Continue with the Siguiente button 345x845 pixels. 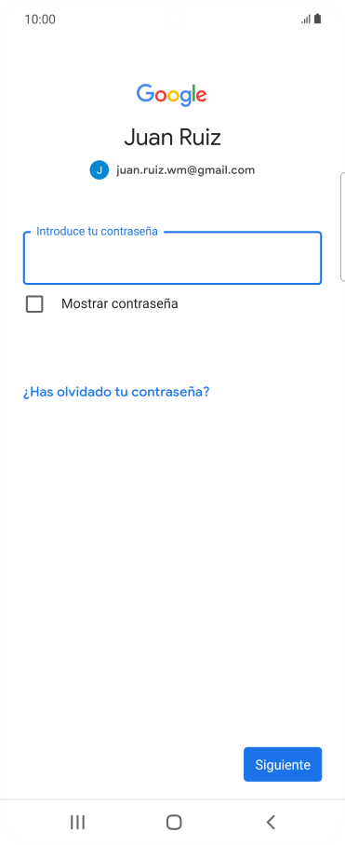point(283,764)
